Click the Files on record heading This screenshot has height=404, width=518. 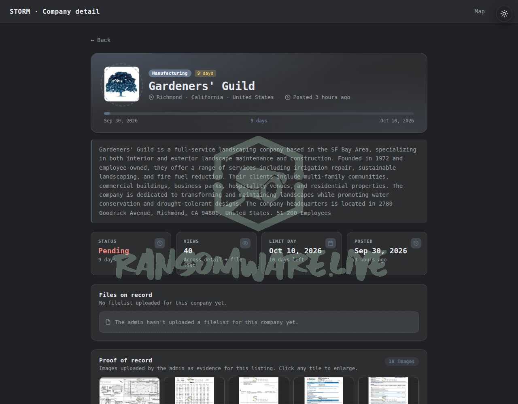(x=125, y=295)
